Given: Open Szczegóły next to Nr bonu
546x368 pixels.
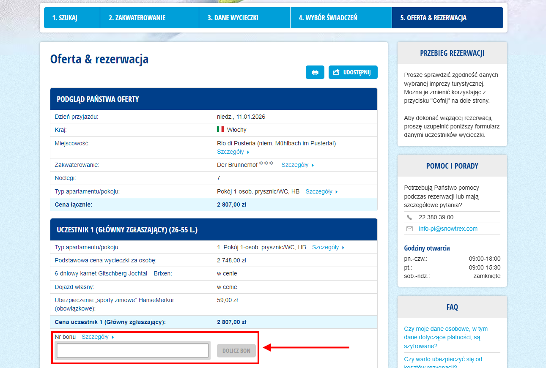Looking at the screenshot, I should 98,337.
